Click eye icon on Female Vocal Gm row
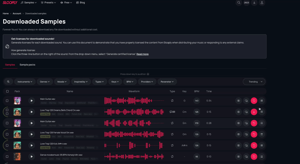The width and height of the screenshot is (300, 164). click(238, 134)
